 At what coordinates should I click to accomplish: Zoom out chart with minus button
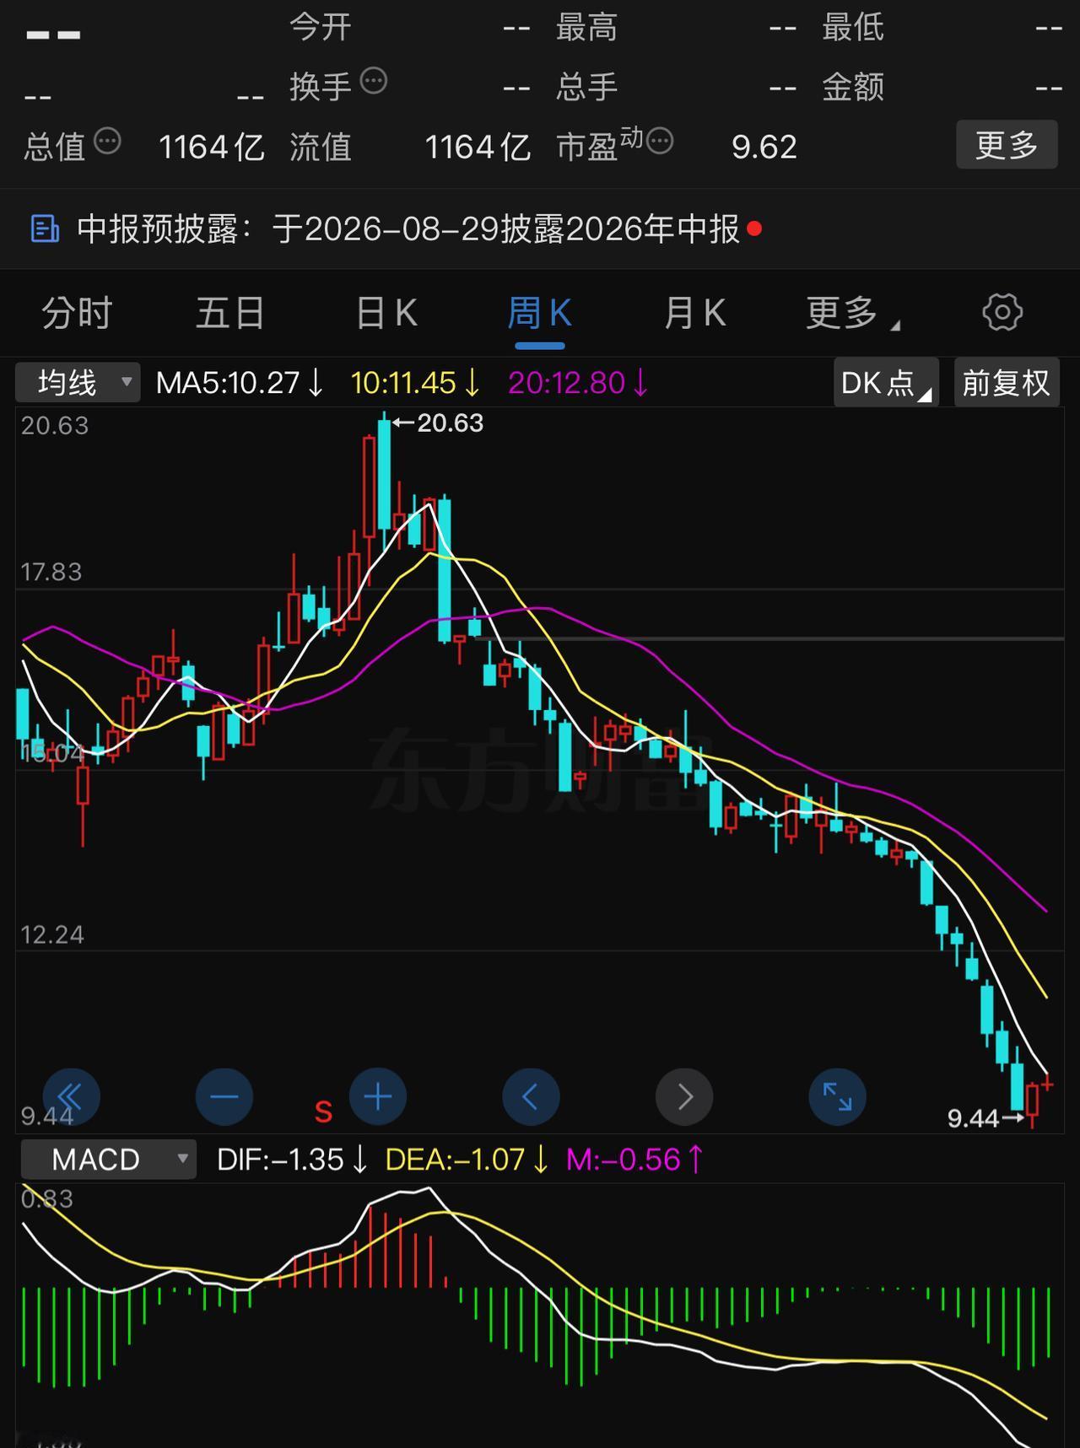coord(224,1096)
